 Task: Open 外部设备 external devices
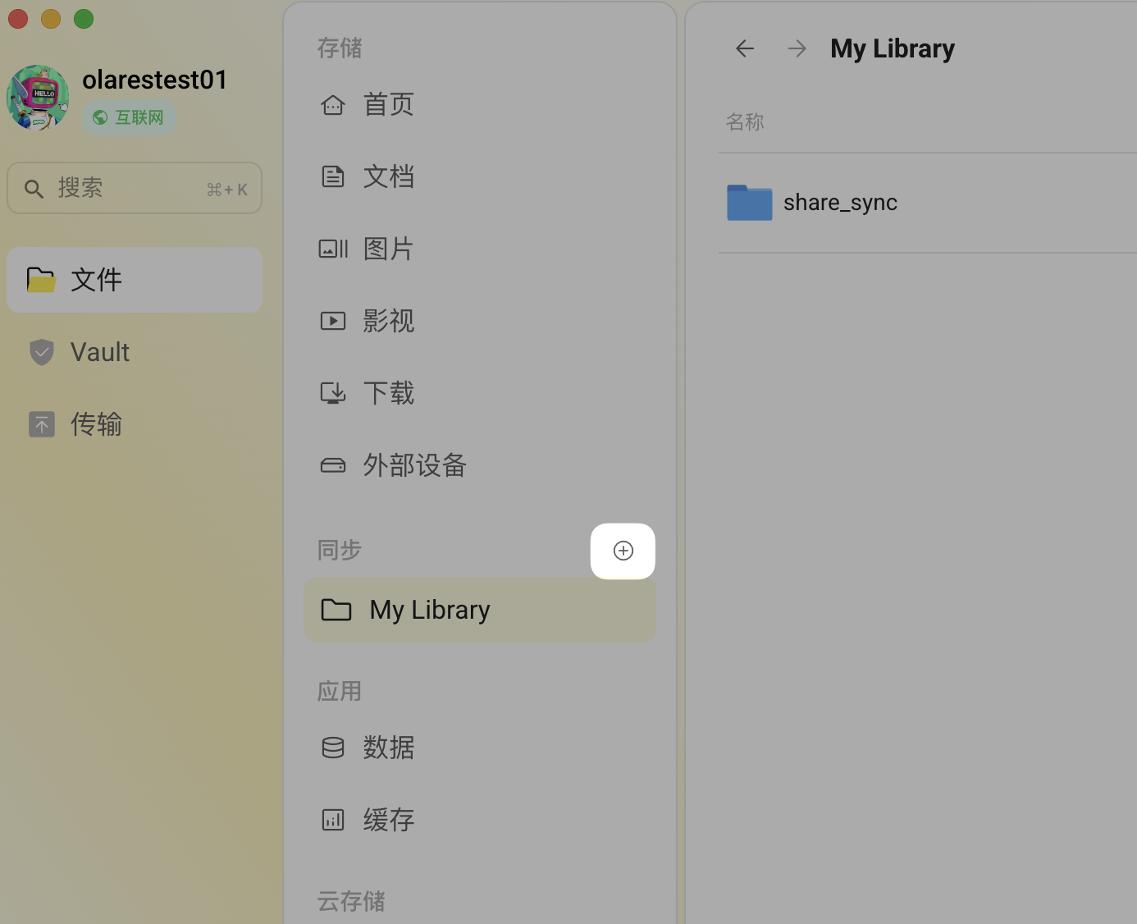(414, 465)
